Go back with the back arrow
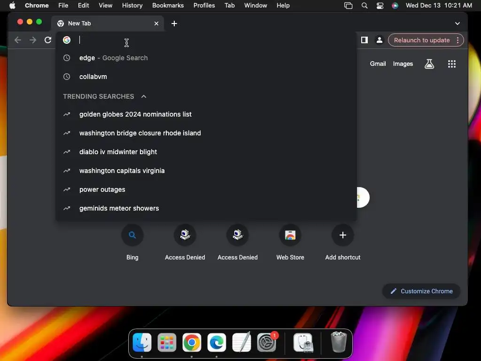Image resolution: width=481 pixels, height=361 pixels. (18, 40)
